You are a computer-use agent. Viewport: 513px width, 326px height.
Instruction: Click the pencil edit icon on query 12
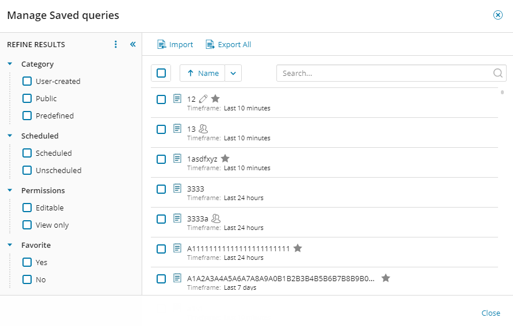[203, 99]
